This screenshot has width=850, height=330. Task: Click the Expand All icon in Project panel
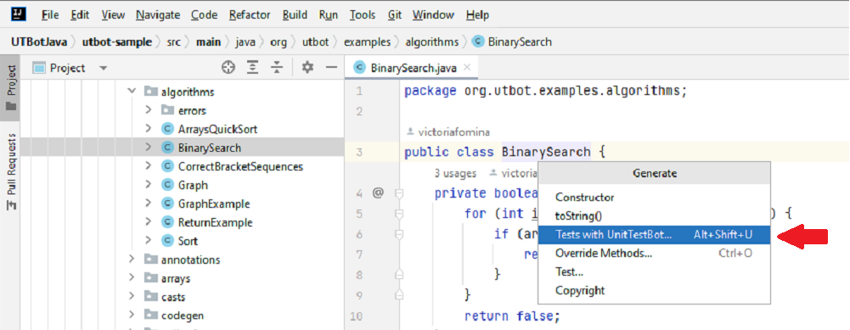[x=252, y=68]
